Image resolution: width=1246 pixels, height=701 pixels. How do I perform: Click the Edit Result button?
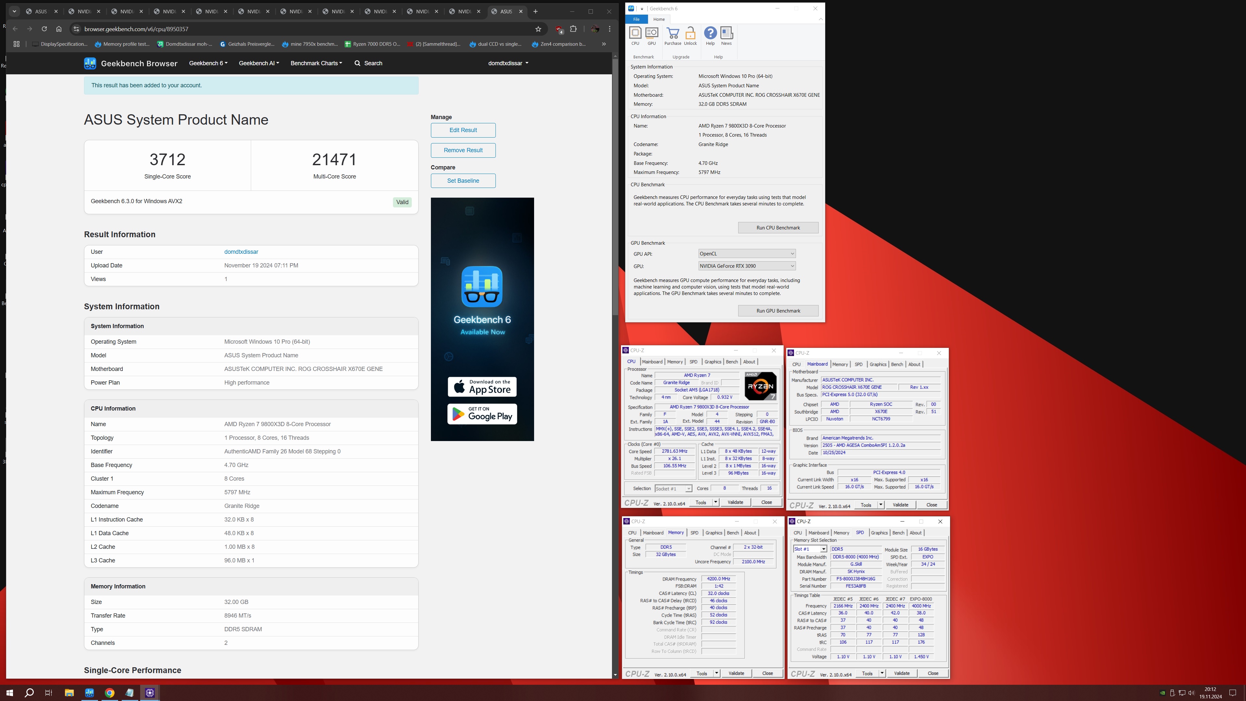pyautogui.click(x=463, y=130)
